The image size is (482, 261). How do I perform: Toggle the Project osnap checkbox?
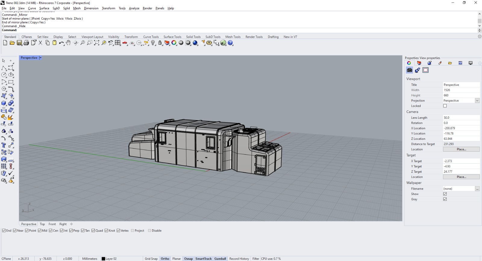pos(133,231)
